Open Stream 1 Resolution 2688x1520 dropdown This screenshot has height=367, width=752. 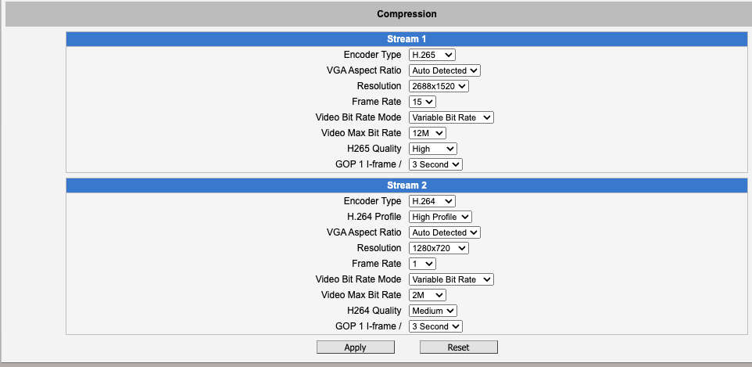438,86
